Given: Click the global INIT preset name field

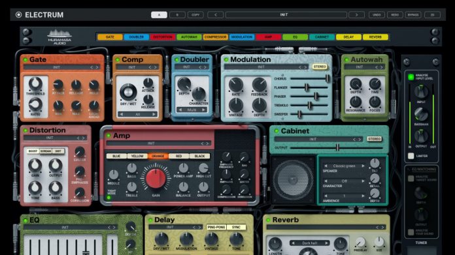Looking at the screenshot, I should tap(286, 15).
